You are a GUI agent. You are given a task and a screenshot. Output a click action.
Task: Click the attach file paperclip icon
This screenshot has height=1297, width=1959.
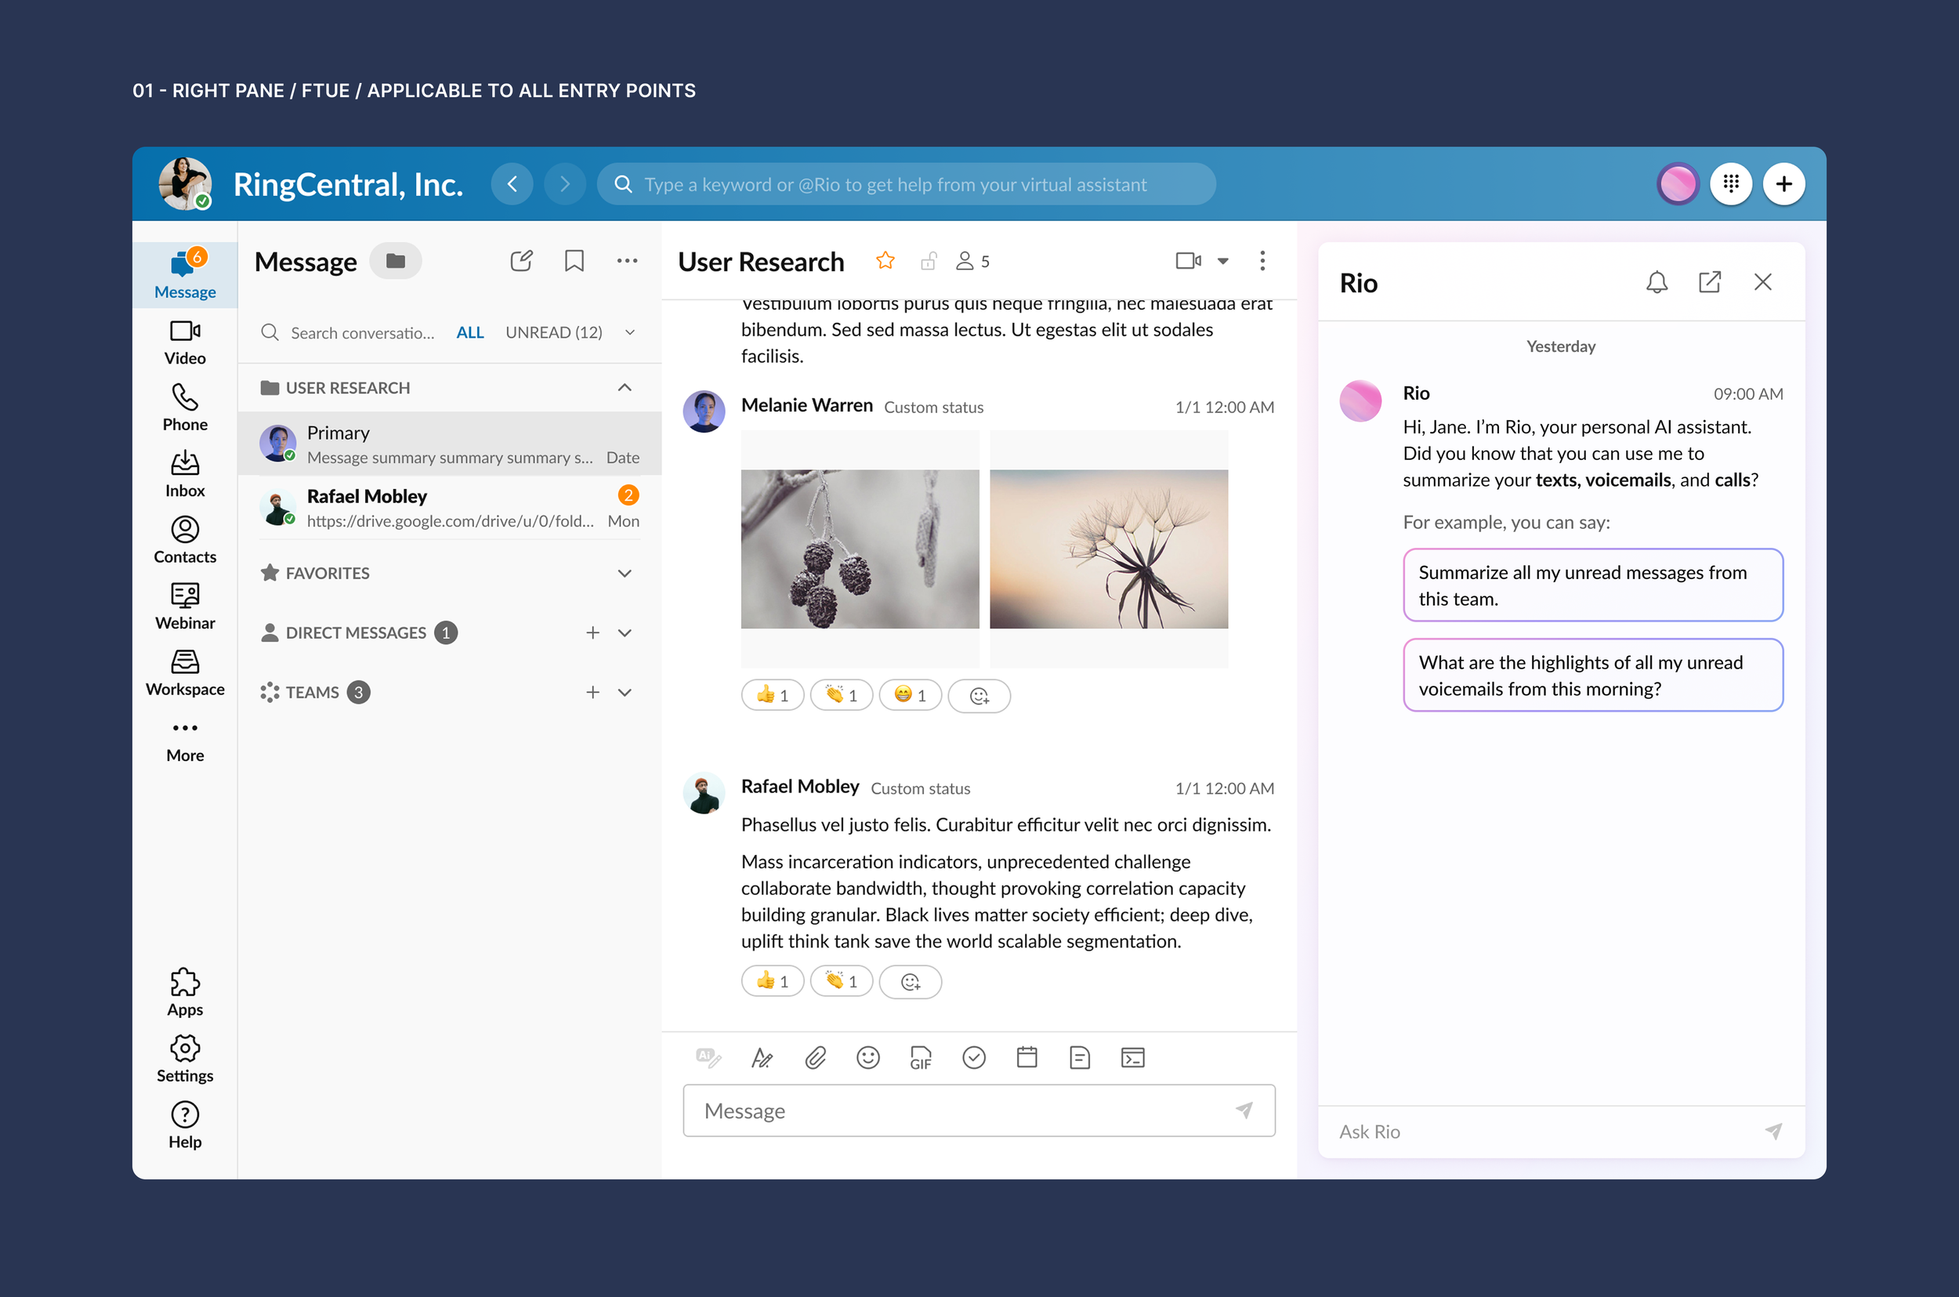tap(816, 1057)
